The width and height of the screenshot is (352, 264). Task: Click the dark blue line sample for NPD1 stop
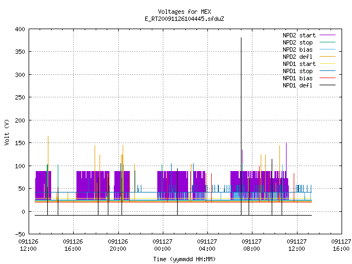[328, 71]
